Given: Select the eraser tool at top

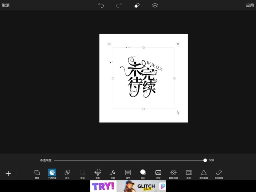Looking at the screenshot, I should [x=137, y=5].
